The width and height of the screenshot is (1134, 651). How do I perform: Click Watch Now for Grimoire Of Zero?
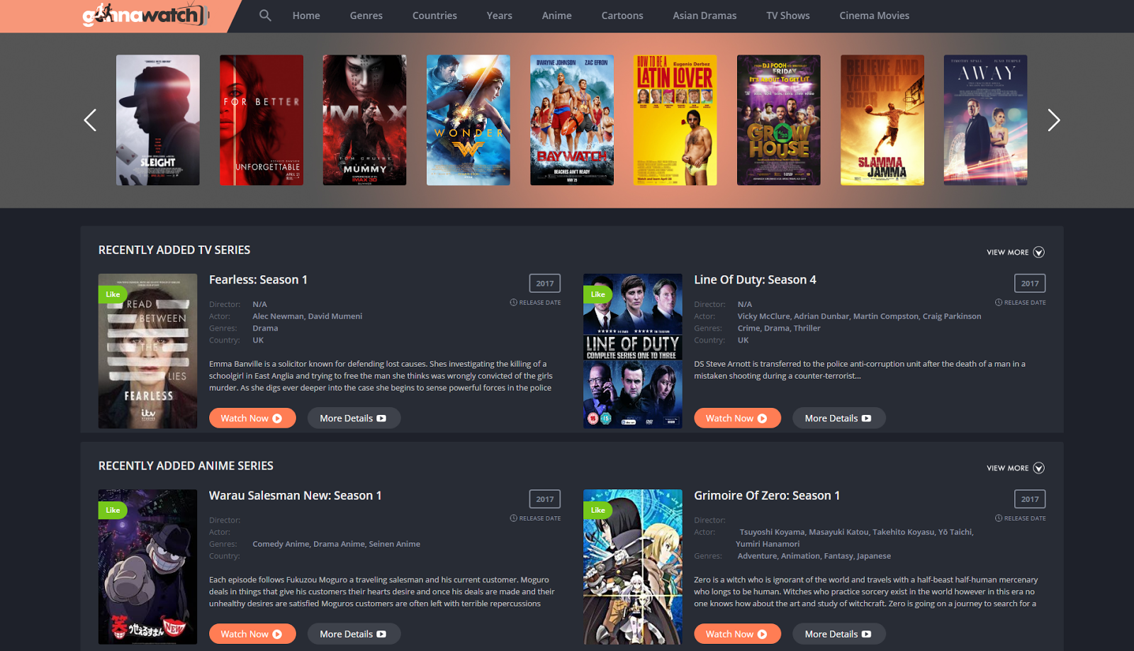737,634
